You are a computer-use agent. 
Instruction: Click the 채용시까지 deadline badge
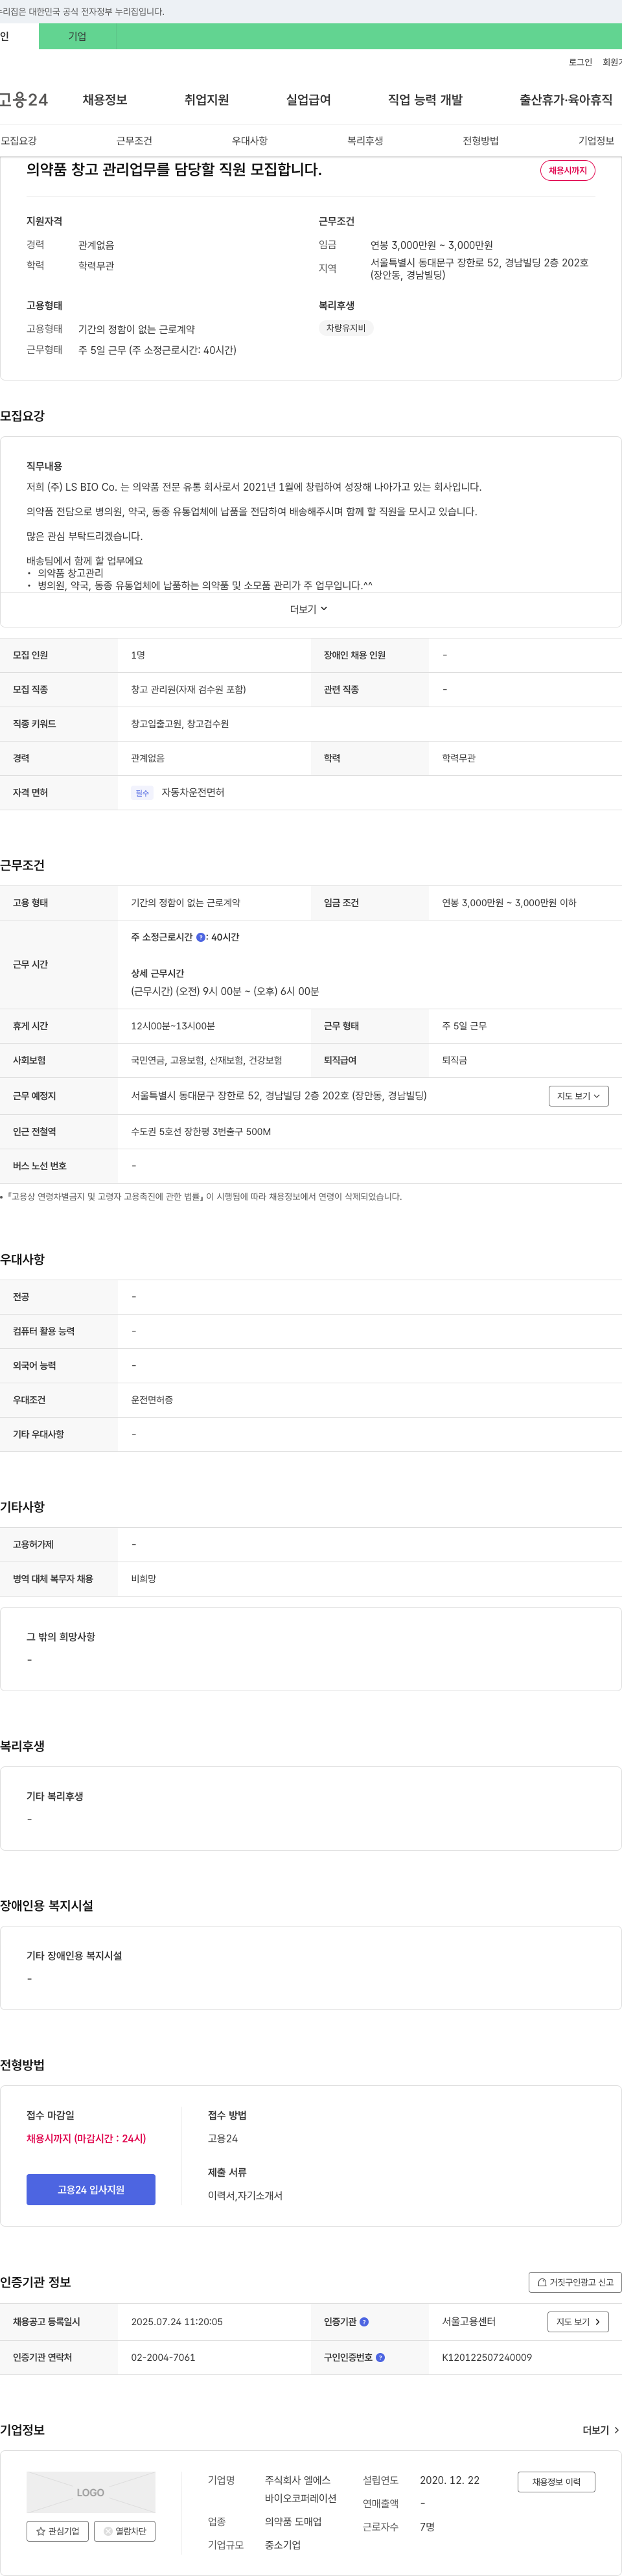pyautogui.click(x=568, y=170)
